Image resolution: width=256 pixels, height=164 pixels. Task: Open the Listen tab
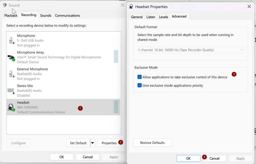[x=151, y=17]
